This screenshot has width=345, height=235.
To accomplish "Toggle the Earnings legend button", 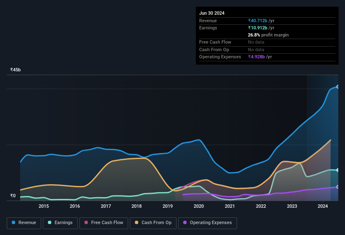I will (x=60, y=223).
